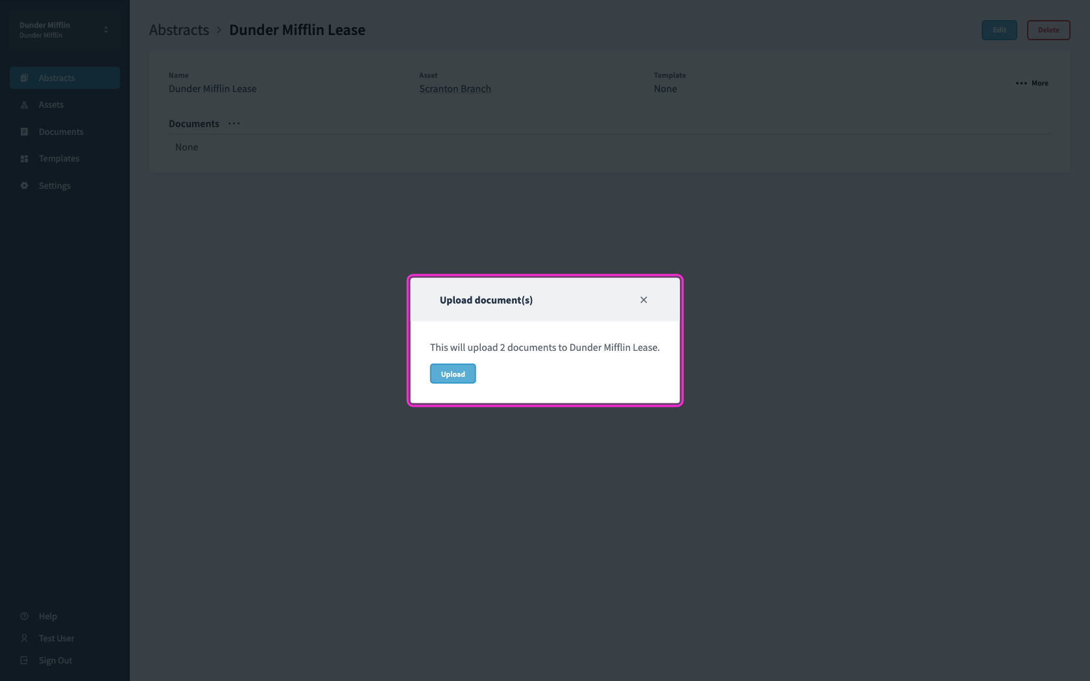Click the dialog message about 2 documents

pos(545,348)
